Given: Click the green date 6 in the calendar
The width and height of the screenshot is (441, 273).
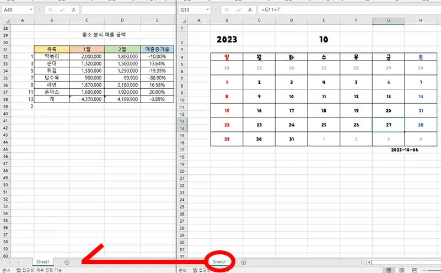Looking at the screenshot, I should click(x=389, y=82).
